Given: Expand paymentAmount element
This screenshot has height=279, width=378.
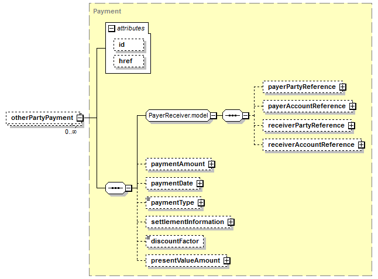Looking at the screenshot, I should pyautogui.click(x=211, y=164).
